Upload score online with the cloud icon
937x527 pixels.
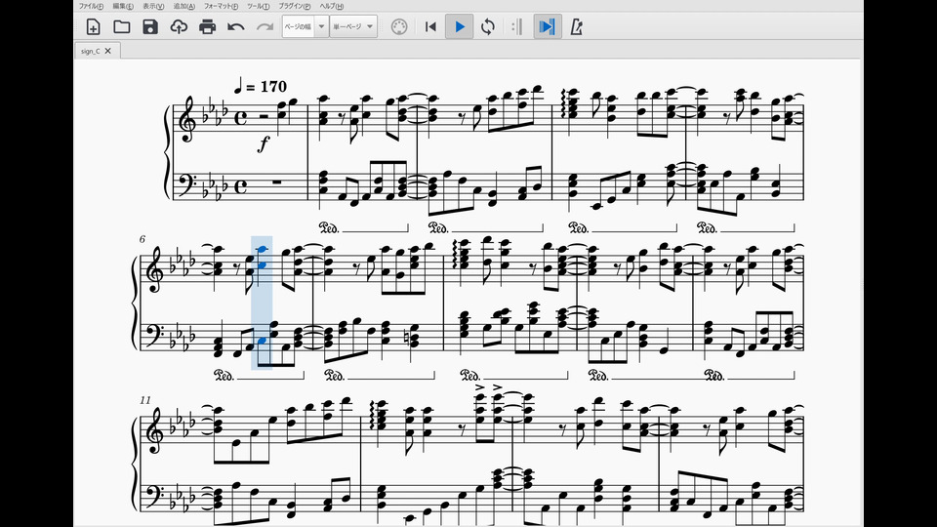click(179, 27)
